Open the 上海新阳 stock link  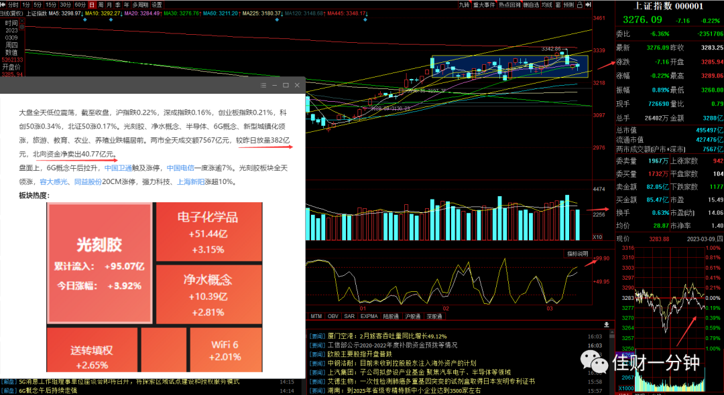pyautogui.click(x=190, y=182)
